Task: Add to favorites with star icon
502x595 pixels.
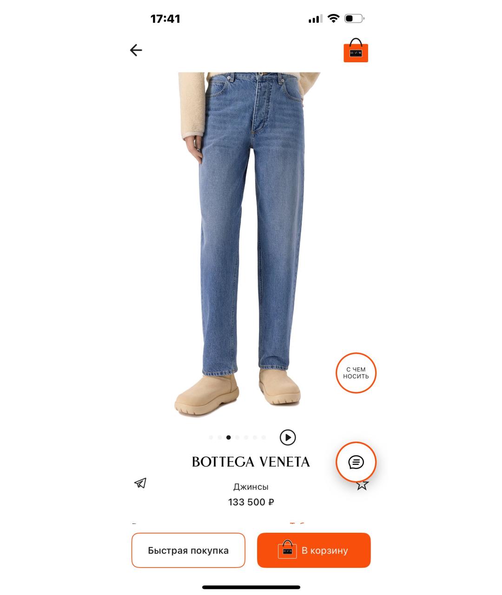Action: [x=362, y=485]
